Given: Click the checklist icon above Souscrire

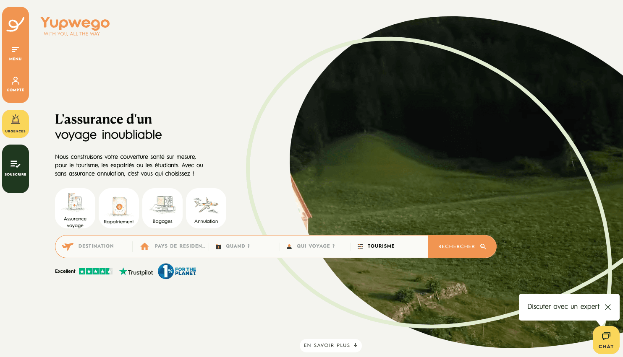Looking at the screenshot, I should point(16,164).
